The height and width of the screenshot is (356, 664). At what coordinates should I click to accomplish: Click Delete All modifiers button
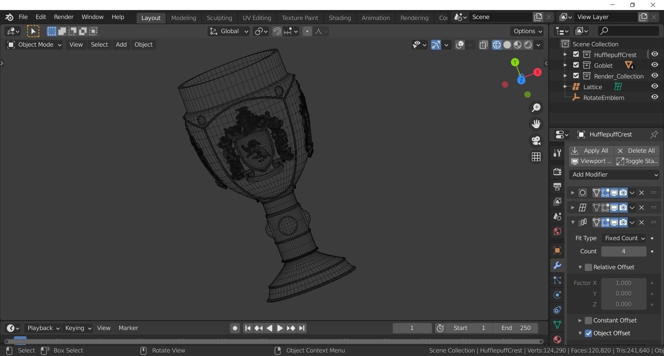tap(637, 151)
